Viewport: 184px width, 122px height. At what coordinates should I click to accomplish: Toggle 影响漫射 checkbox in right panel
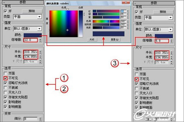136,103
